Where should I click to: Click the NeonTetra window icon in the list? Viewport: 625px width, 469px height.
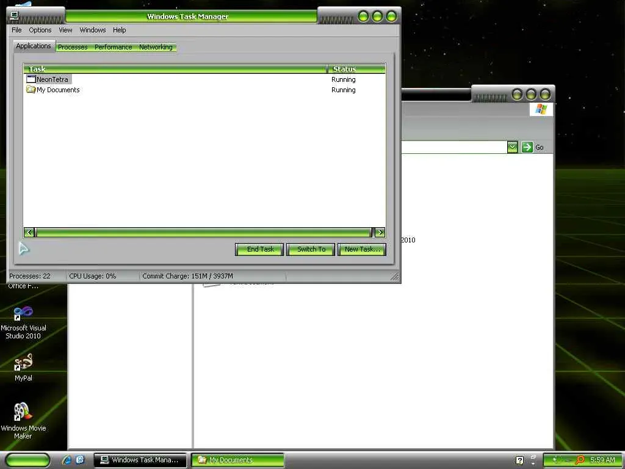tap(31, 79)
